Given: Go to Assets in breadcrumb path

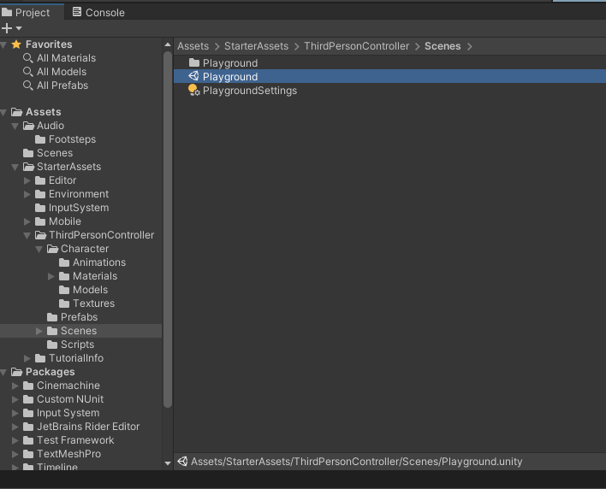Looking at the screenshot, I should tap(193, 46).
